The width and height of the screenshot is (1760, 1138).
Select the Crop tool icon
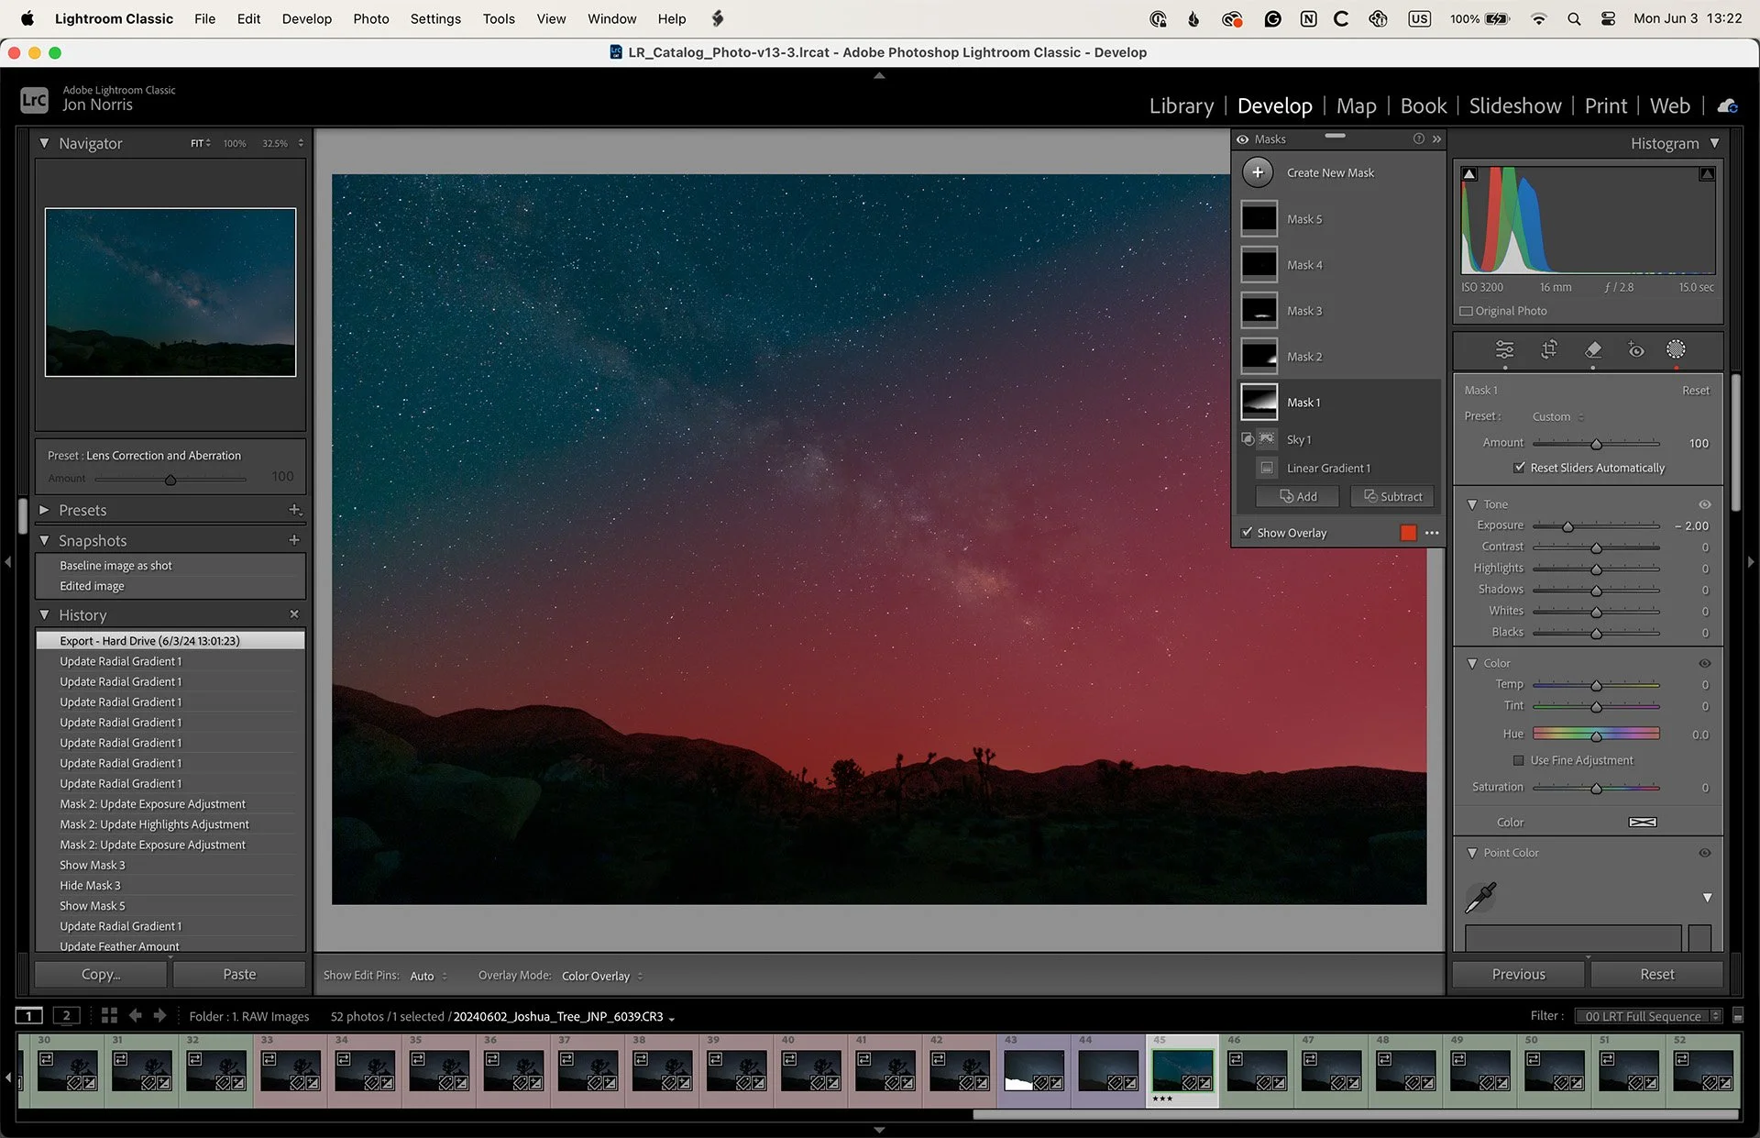1549,349
